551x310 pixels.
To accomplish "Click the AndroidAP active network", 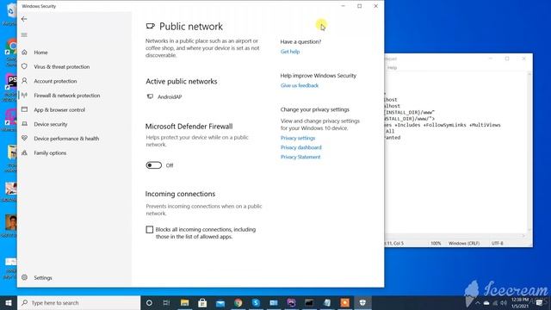I will pyautogui.click(x=170, y=97).
